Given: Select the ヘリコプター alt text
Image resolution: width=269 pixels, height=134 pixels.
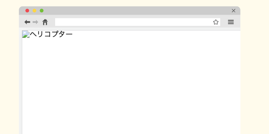Looking at the screenshot, I should 51,35.
